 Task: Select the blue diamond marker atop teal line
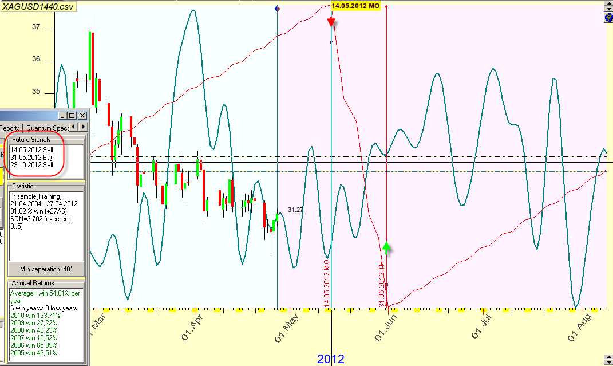click(x=278, y=9)
